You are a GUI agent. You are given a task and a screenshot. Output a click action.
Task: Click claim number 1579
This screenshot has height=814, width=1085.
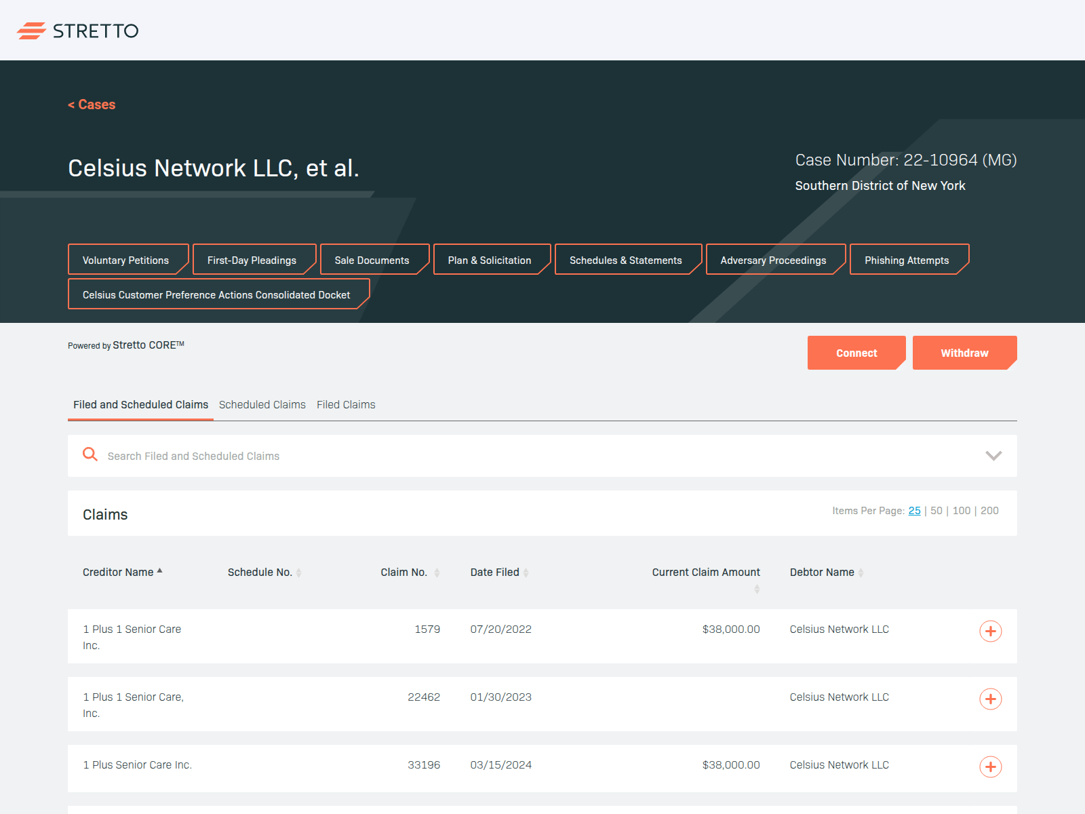pos(427,629)
